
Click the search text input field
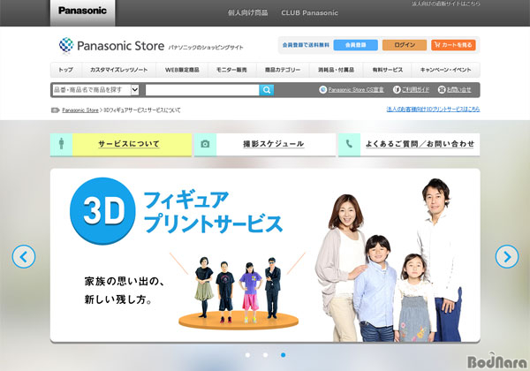click(202, 90)
